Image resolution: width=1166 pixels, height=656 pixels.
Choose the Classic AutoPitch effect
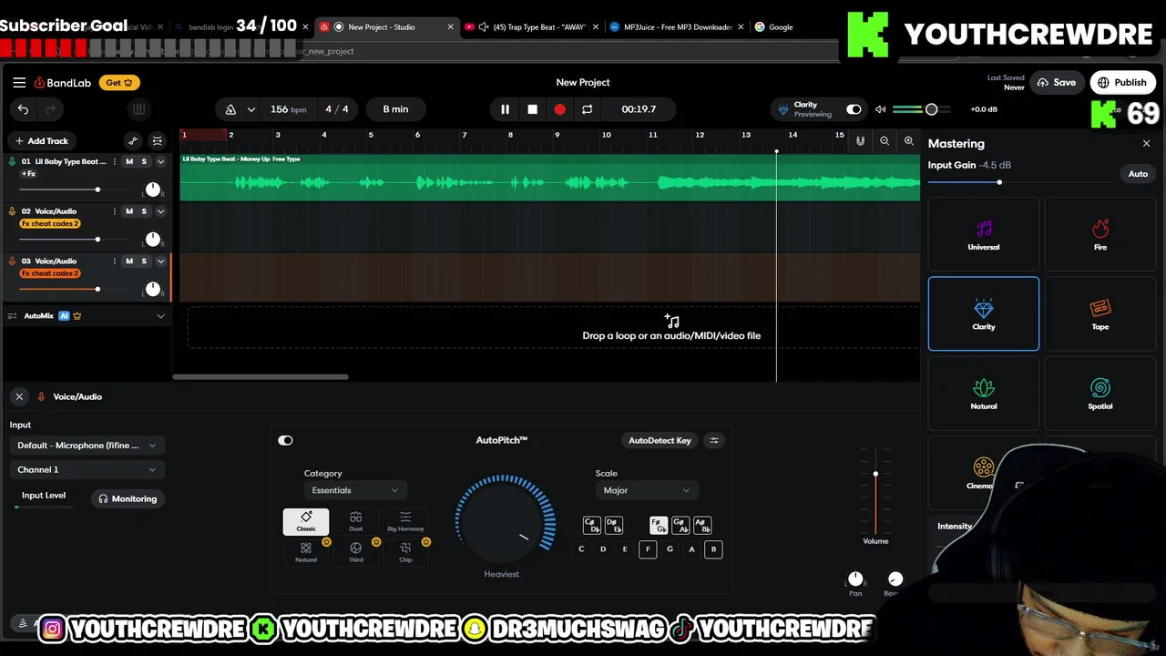coord(306,522)
